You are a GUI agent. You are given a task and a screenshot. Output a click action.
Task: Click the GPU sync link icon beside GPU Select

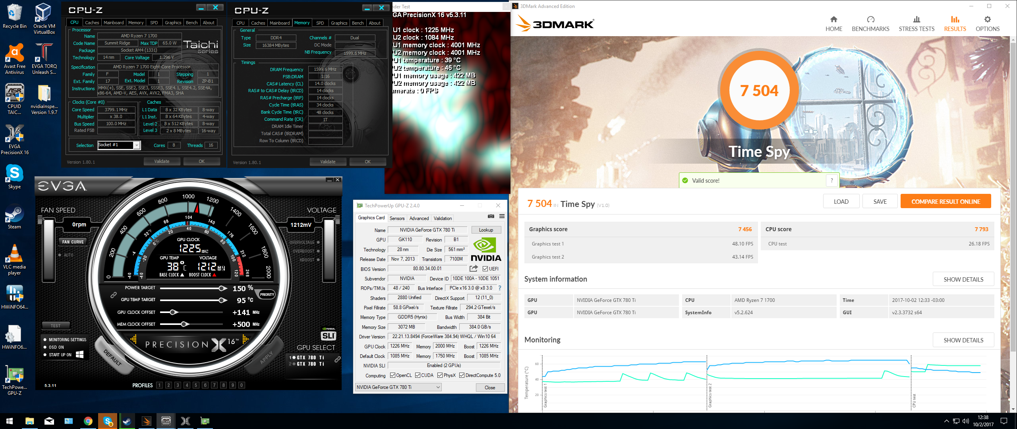(337, 359)
